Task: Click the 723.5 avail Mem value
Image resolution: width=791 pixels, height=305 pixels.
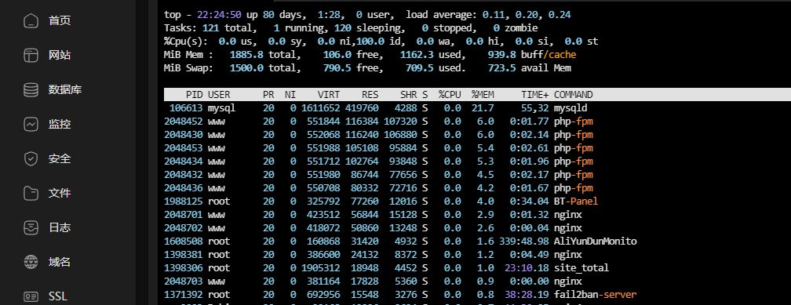Action: (x=502, y=68)
